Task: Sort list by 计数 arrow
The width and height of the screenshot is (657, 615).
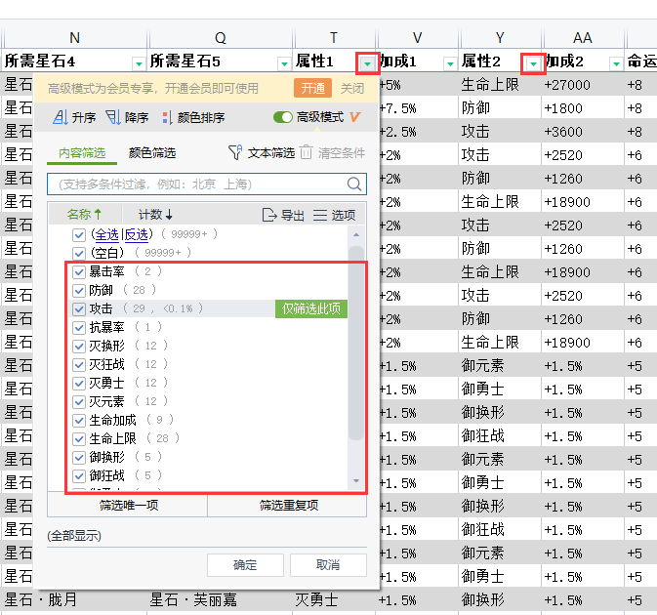Action: (x=169, y=215)
